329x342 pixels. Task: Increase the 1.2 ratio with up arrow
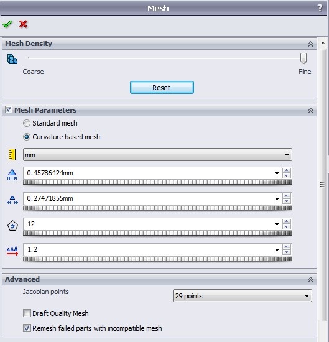click(287, 247)
